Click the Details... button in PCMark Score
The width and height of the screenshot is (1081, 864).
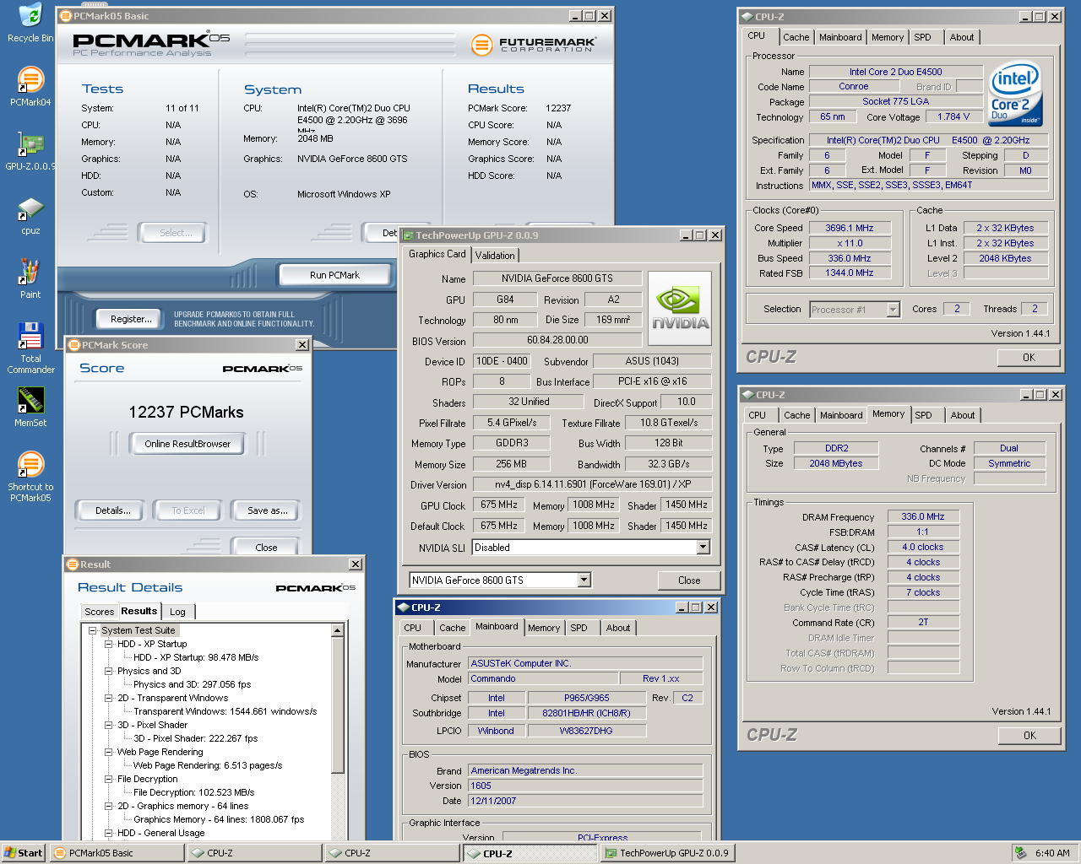(112, 510)
